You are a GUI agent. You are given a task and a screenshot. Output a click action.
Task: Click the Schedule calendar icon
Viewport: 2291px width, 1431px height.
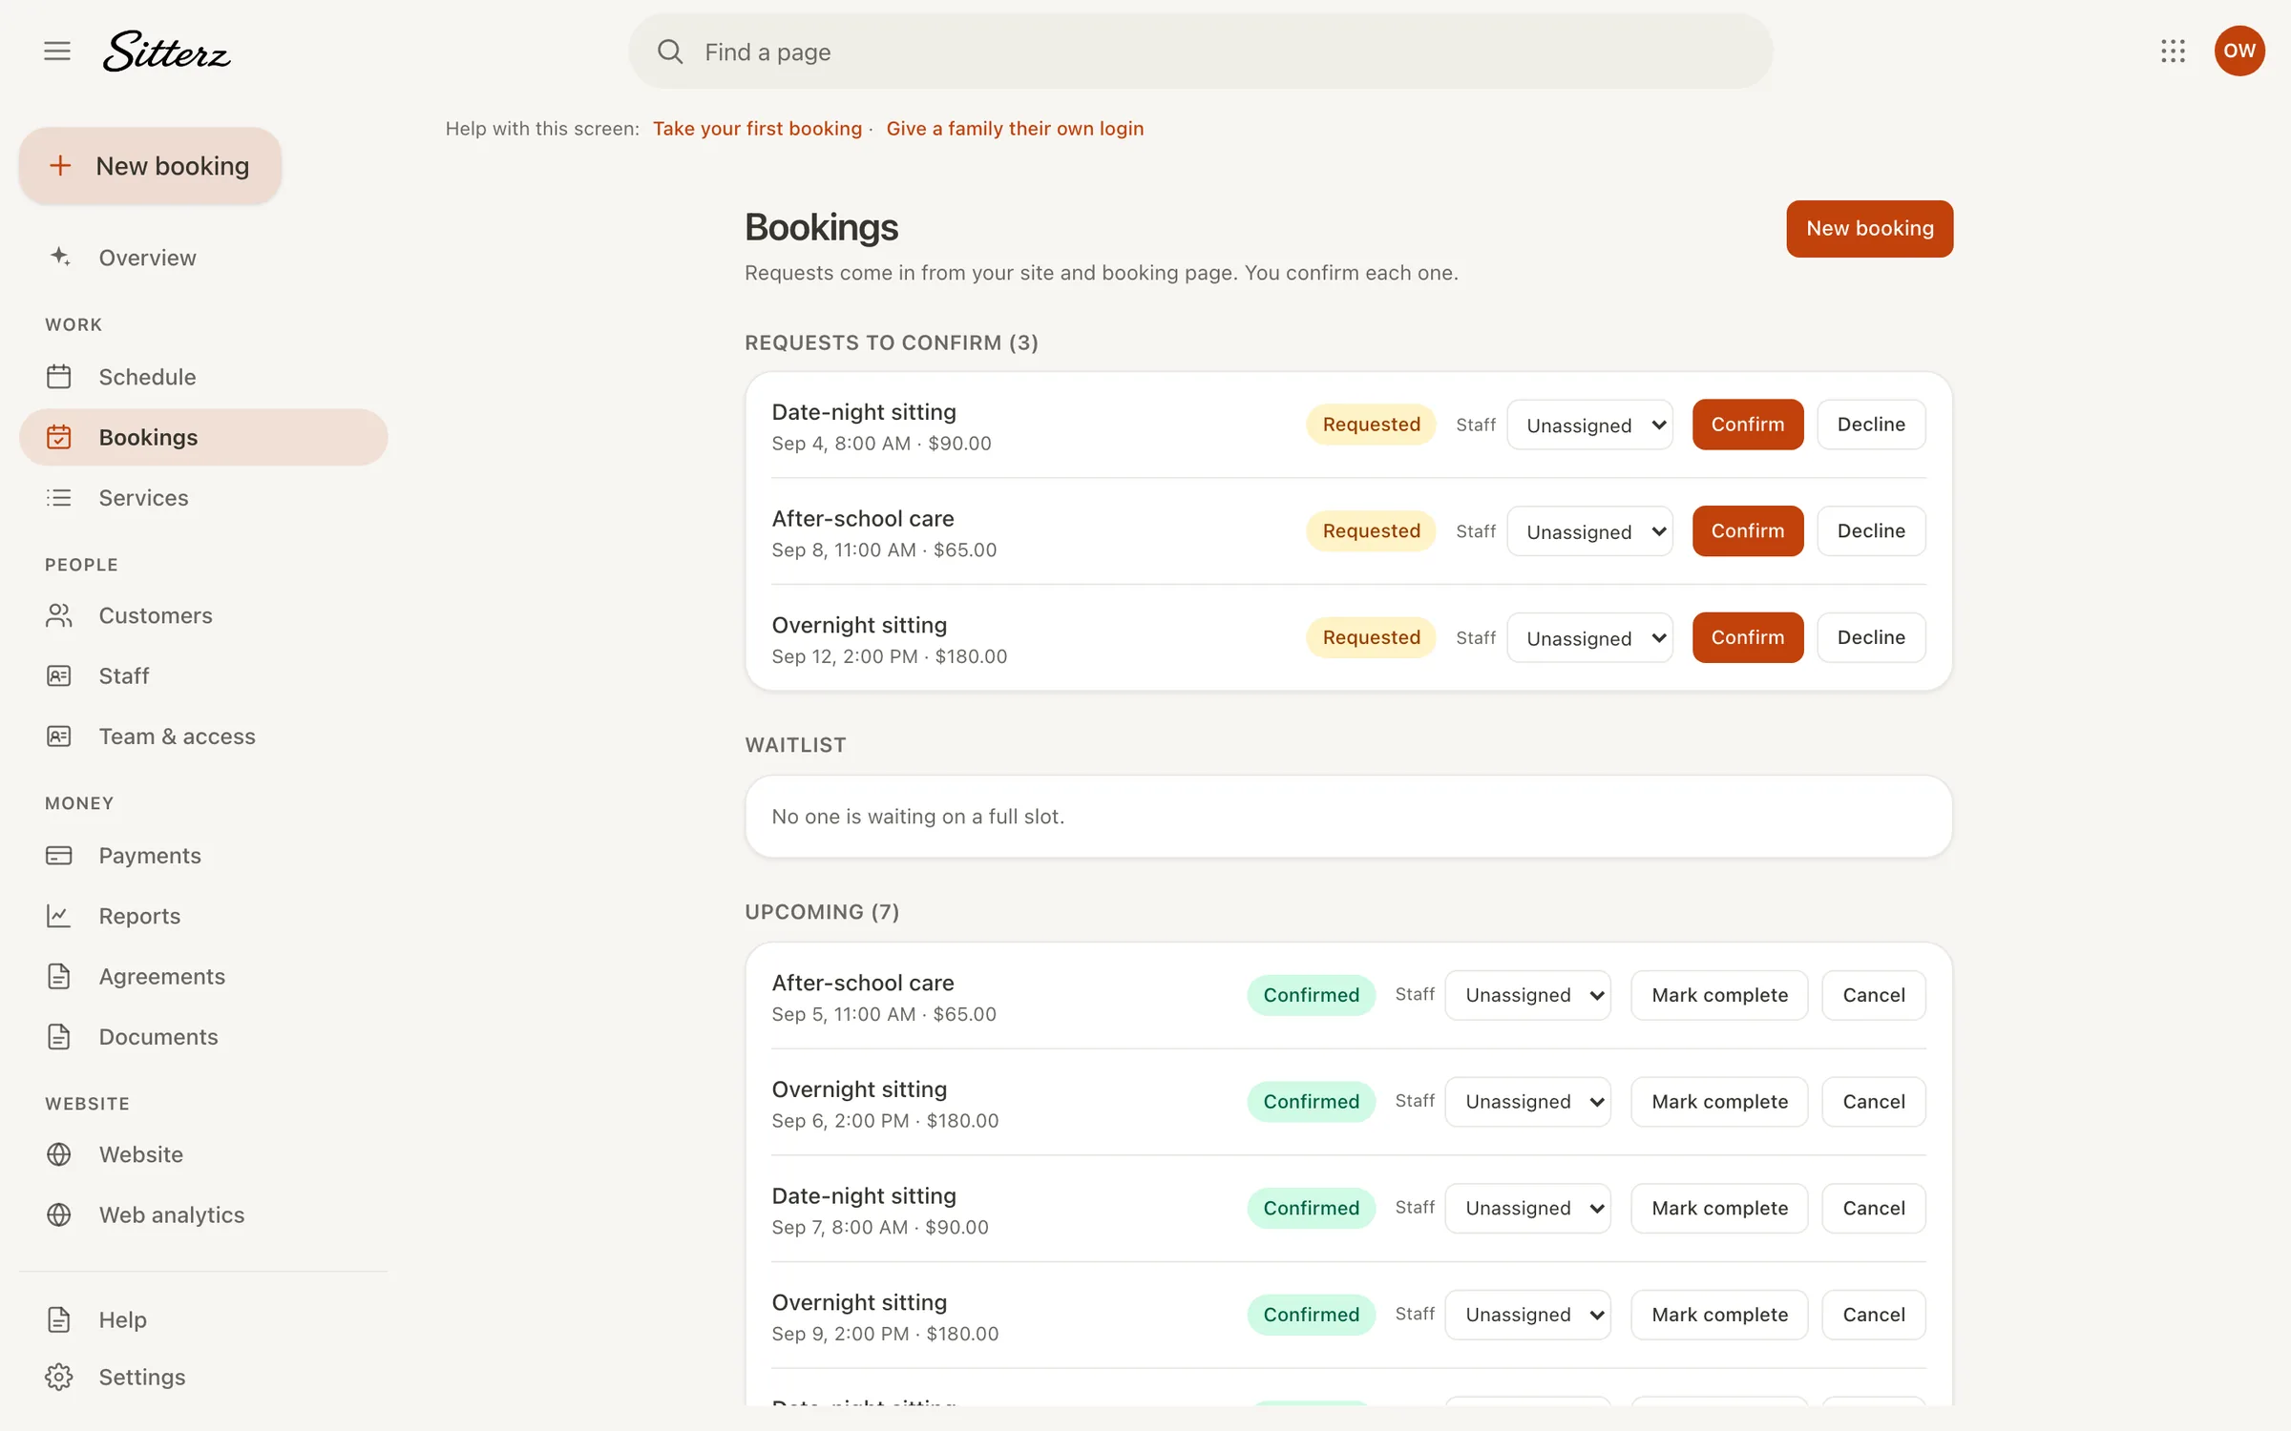coord(59,377)
